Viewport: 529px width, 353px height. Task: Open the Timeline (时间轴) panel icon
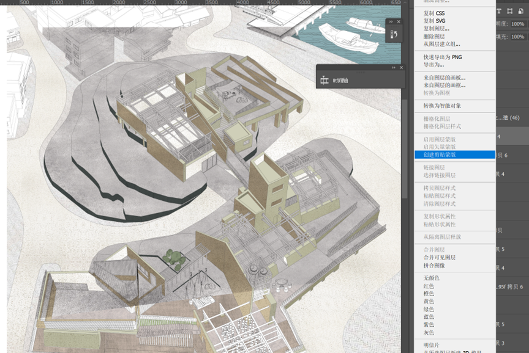coord(325,80)
